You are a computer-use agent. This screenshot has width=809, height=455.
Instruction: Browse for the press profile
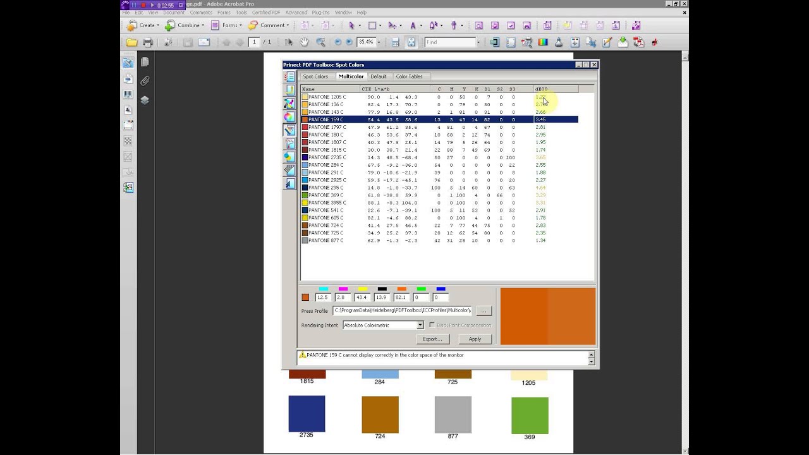pyautogui.click(x=484, y=311)
